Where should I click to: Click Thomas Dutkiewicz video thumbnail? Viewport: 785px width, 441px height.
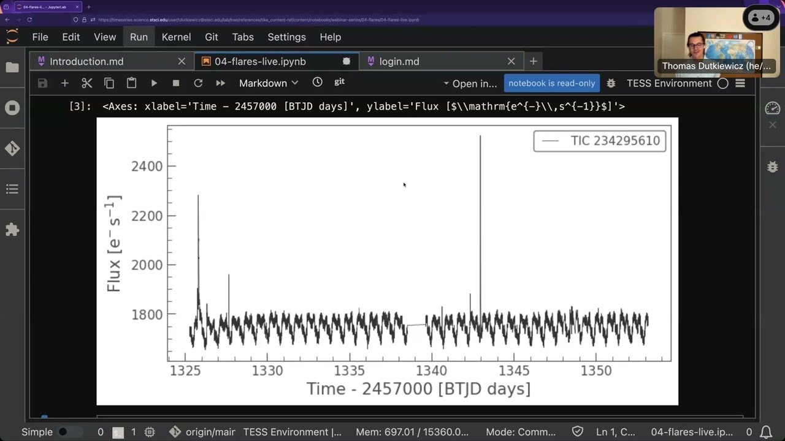pos(716,42)
